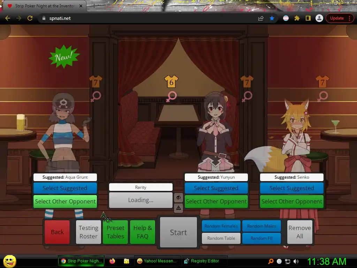Click the browser forward arrow
Screen dimensions: 357x268
[x=19, y=18]
